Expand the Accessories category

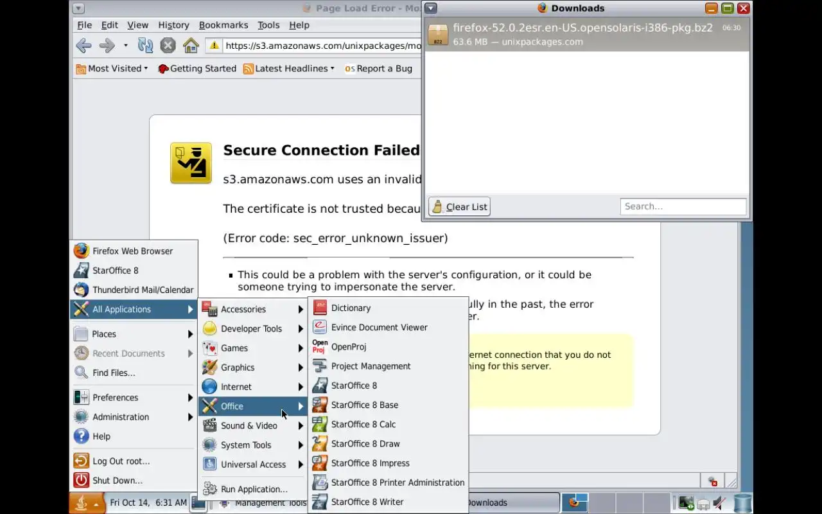click(253, 310)
